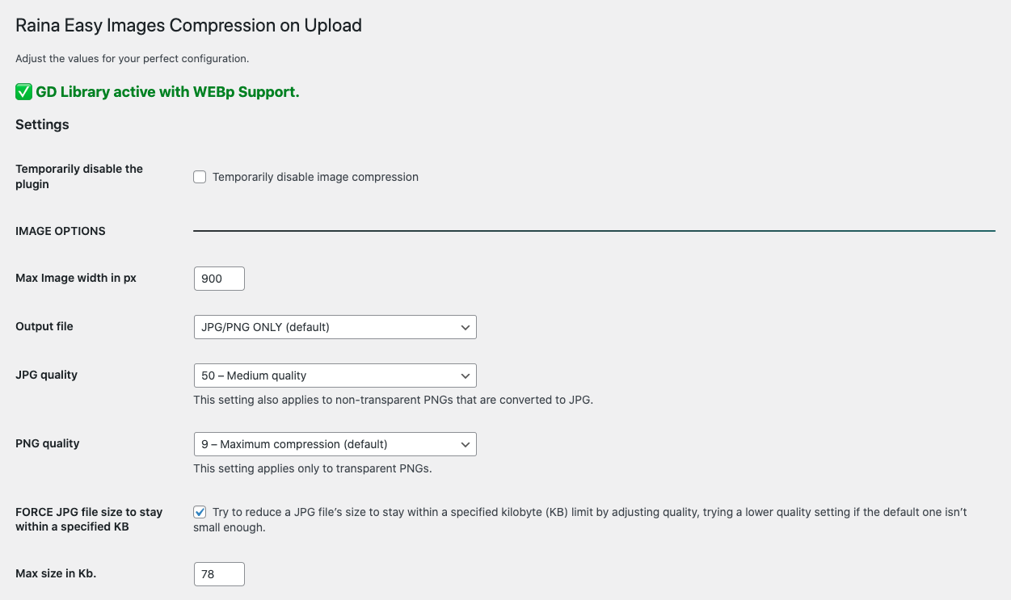
Task: Open the Output file dropdown
Action: click(x=335, y=327)
